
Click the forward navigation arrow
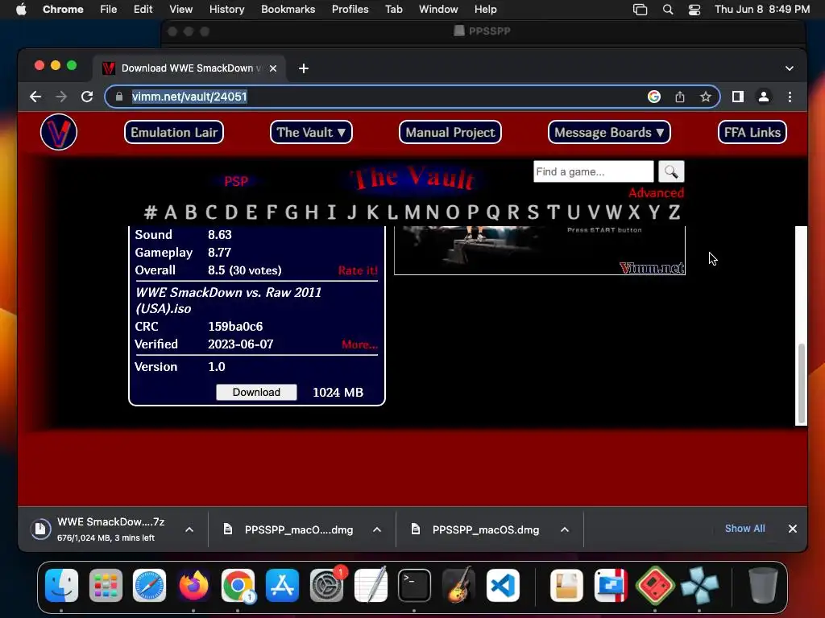[x=61, y=97]
